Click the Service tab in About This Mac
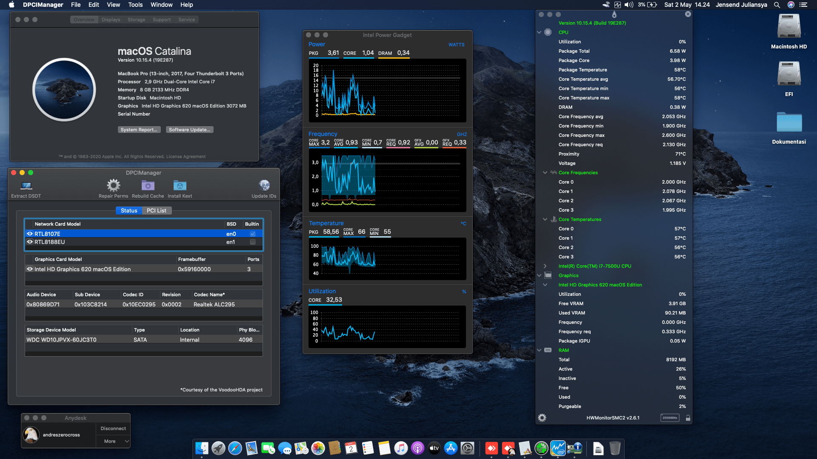817x459 pixels. (186, 20)
